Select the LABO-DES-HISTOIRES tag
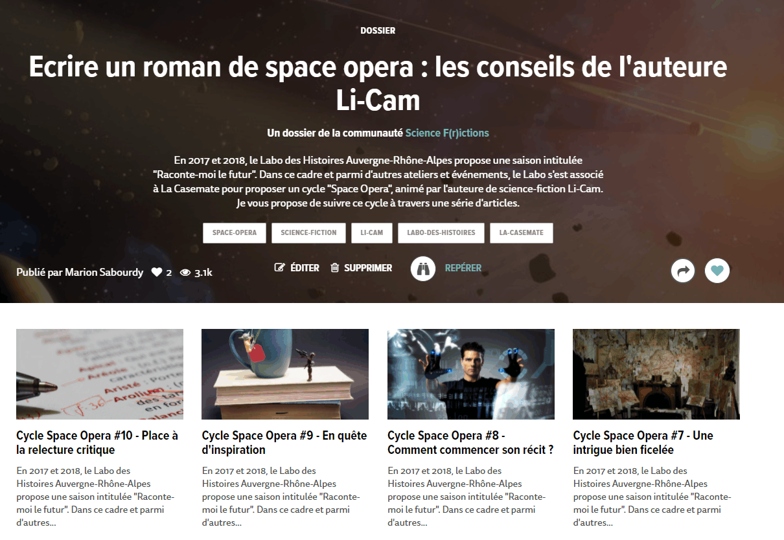 pos(441,232)
